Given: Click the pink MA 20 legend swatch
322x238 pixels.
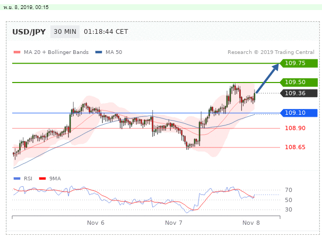Looking at the screenshot, I should (17, 52).
